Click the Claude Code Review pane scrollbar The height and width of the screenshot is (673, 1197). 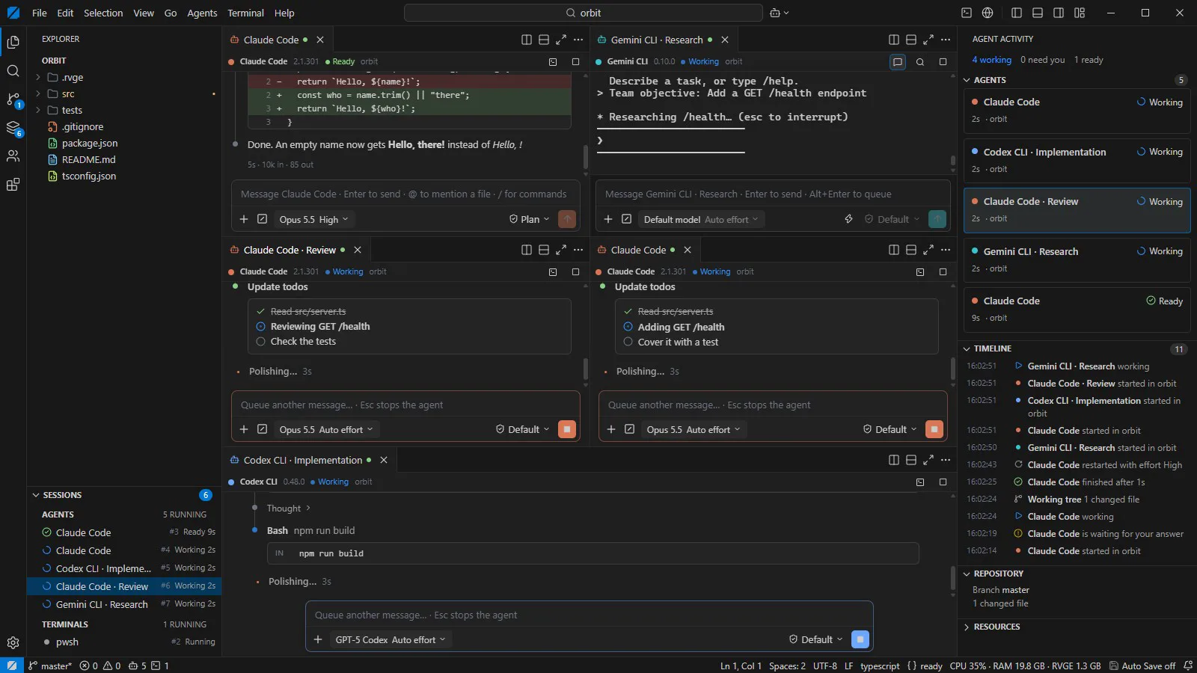[586, 368]
